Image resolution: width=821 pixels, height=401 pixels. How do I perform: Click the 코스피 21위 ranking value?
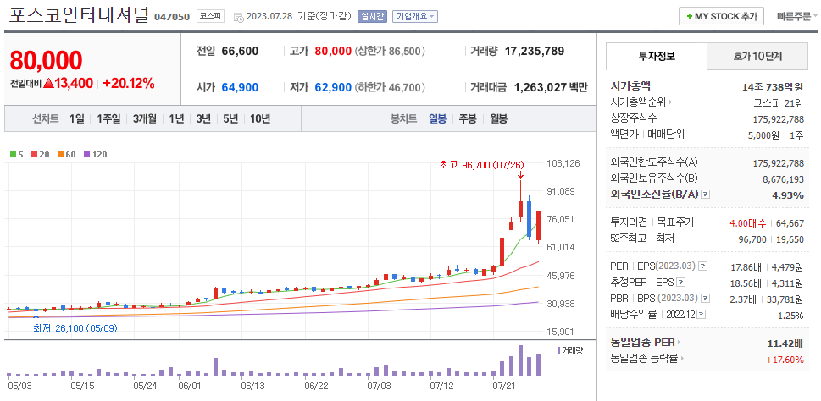coord(779,102)
